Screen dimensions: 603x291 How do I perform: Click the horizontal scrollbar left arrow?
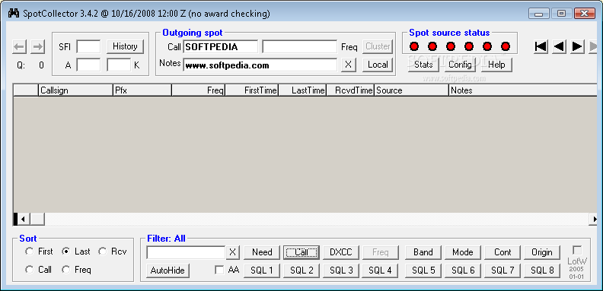pos(23,220)
